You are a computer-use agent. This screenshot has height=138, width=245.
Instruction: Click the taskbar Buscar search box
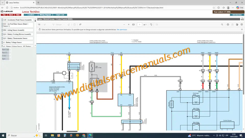[x=24, y=135]
